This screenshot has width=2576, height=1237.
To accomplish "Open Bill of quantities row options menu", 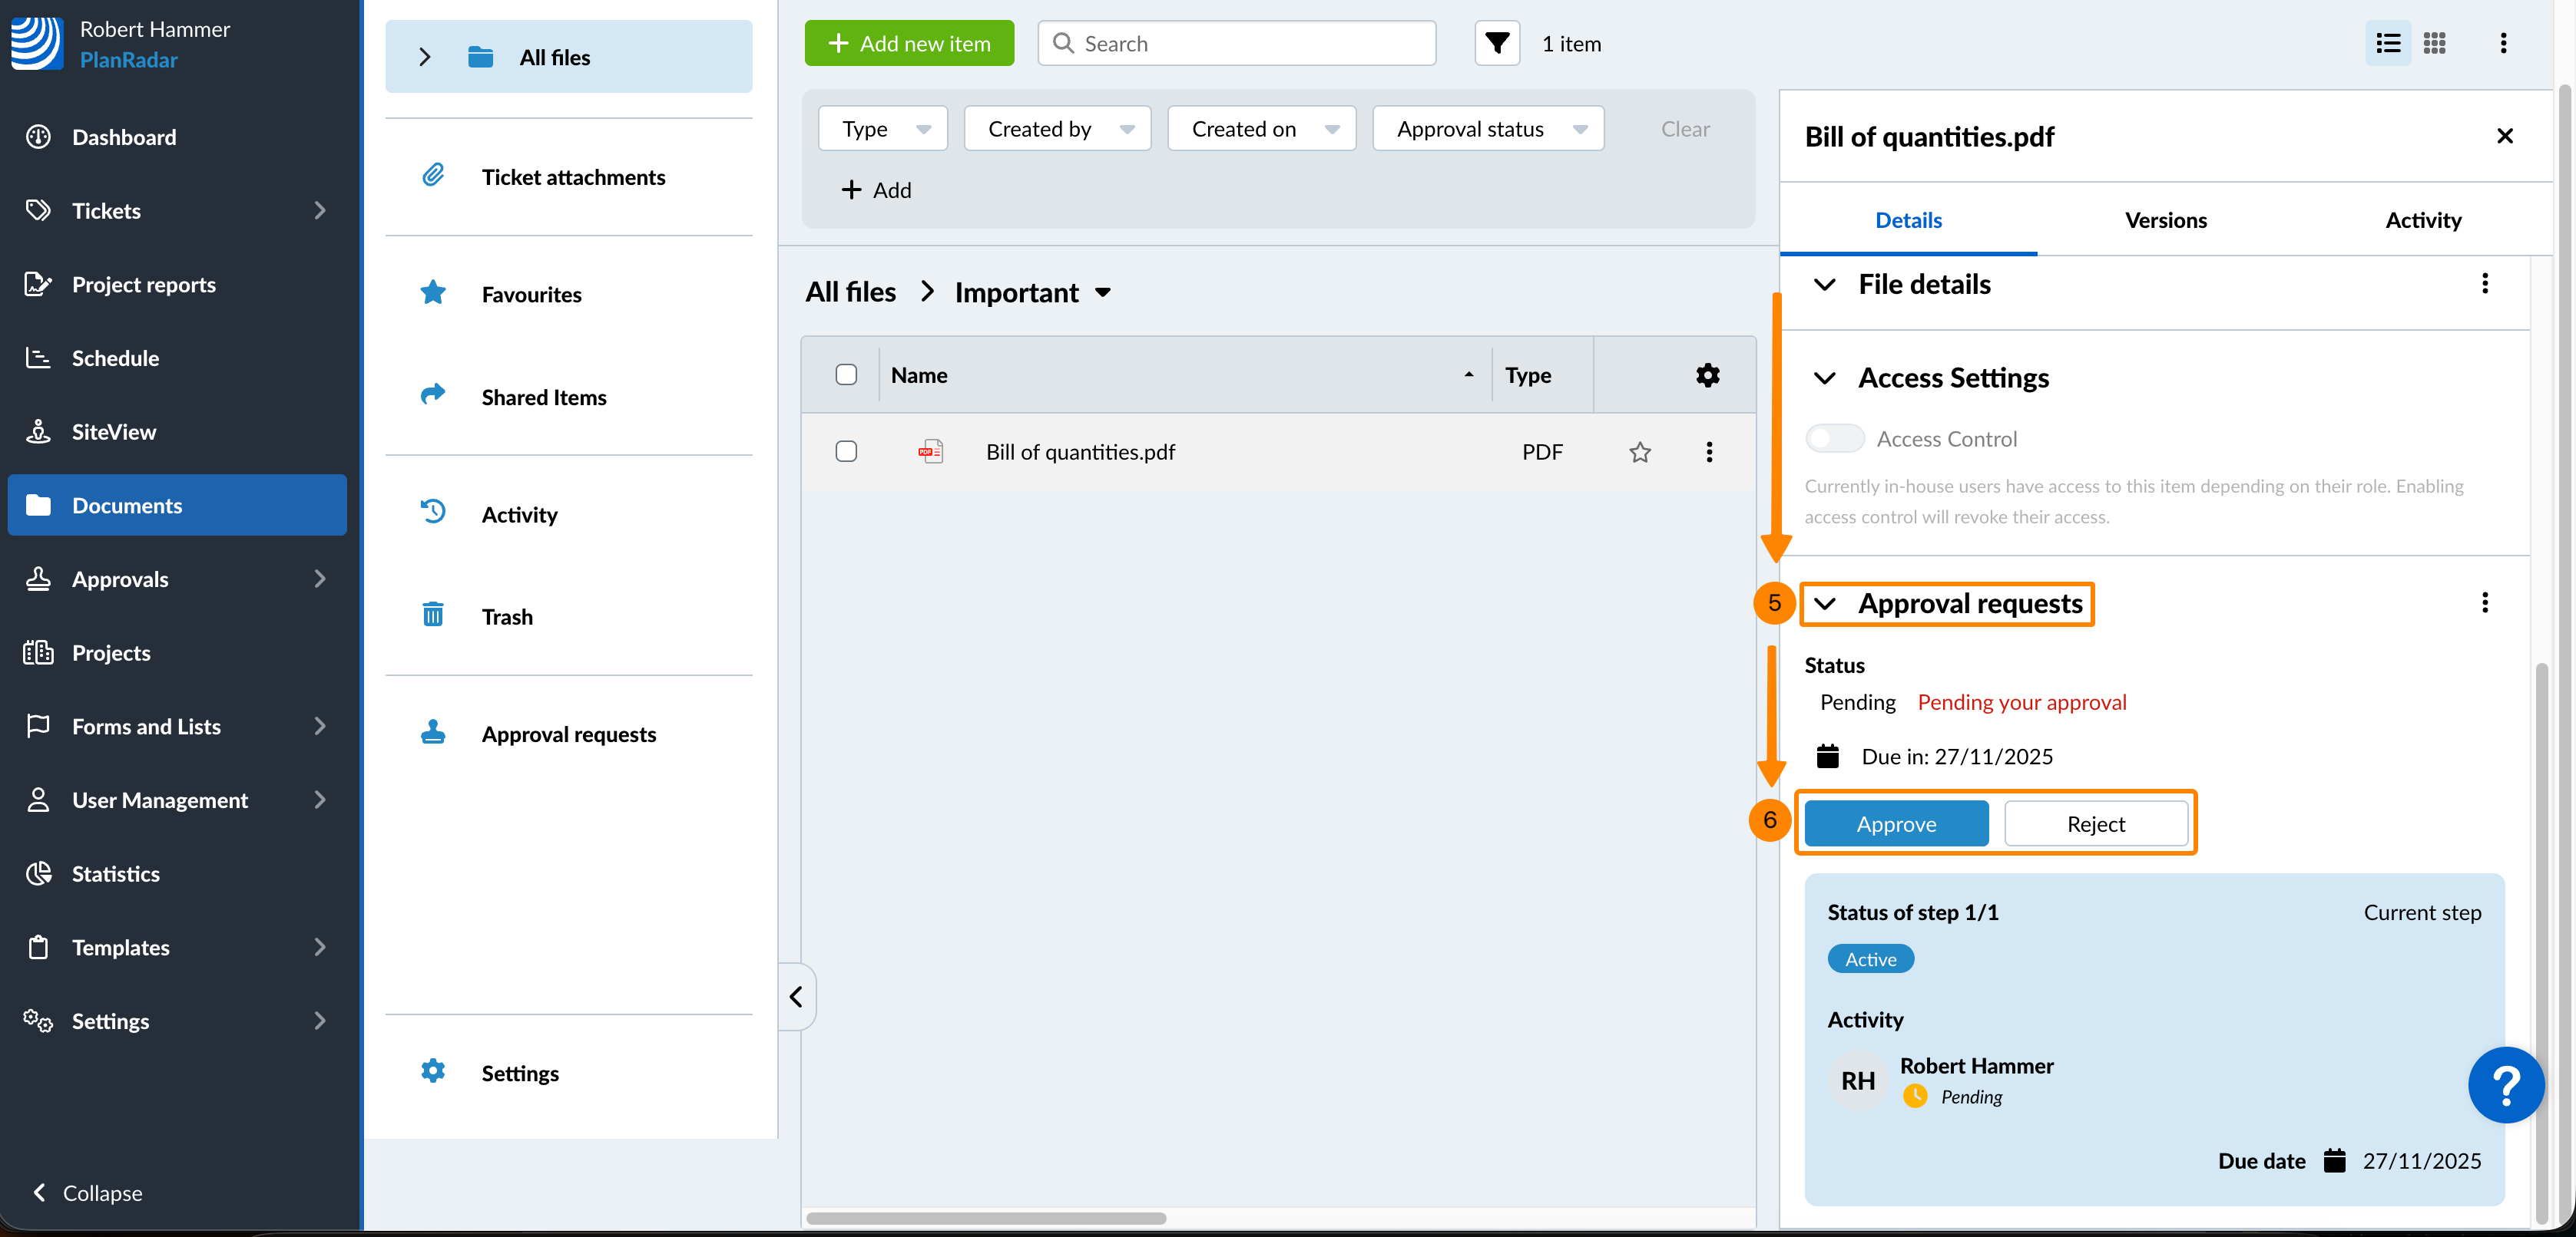I will 1709,453.
